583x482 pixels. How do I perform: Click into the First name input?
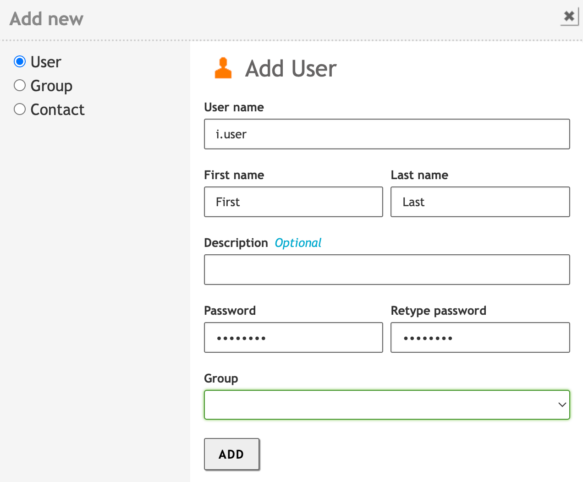coord(293,202)
